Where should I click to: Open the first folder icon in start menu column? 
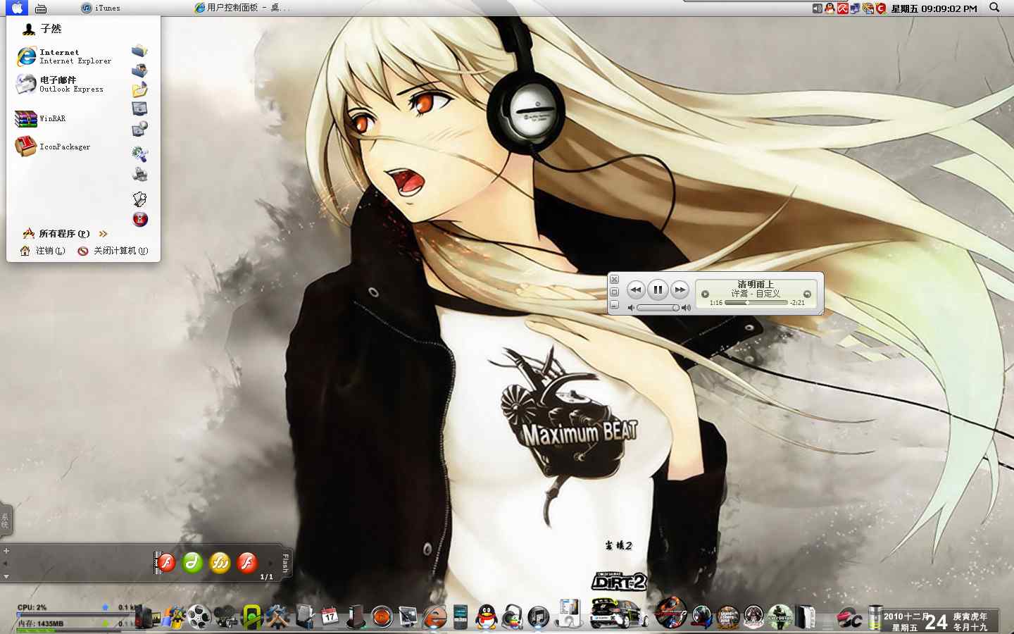click(x=139, y=51)
